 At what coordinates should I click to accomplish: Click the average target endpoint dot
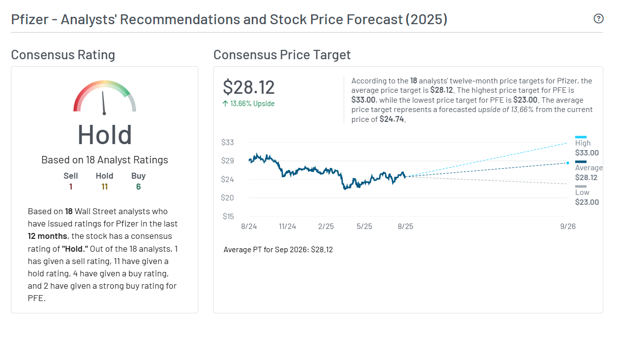[x=567, y=163]
